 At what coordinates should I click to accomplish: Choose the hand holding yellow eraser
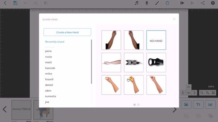click(134, 85)
